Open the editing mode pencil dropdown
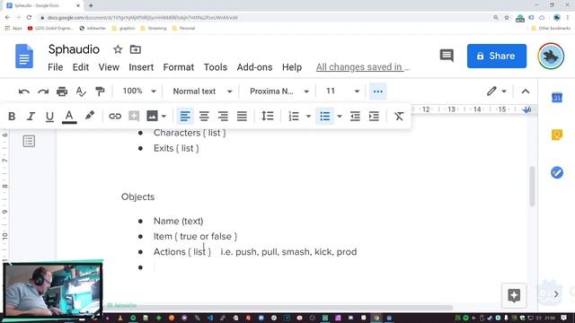Image resolution: width=575 pixels, height=323 pixels. click(x=497, y=92)
